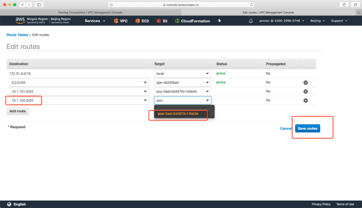
Task: Open target dropdown showing igw-c6333ba3
Action: (182, 82)
